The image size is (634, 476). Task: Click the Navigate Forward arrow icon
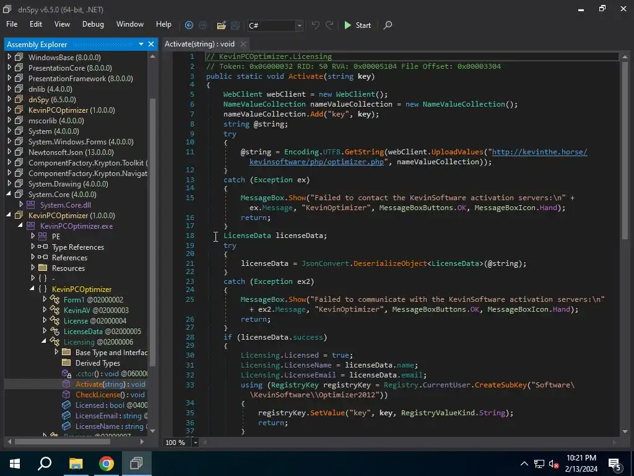pyautogui.click(x=202, y=25)
